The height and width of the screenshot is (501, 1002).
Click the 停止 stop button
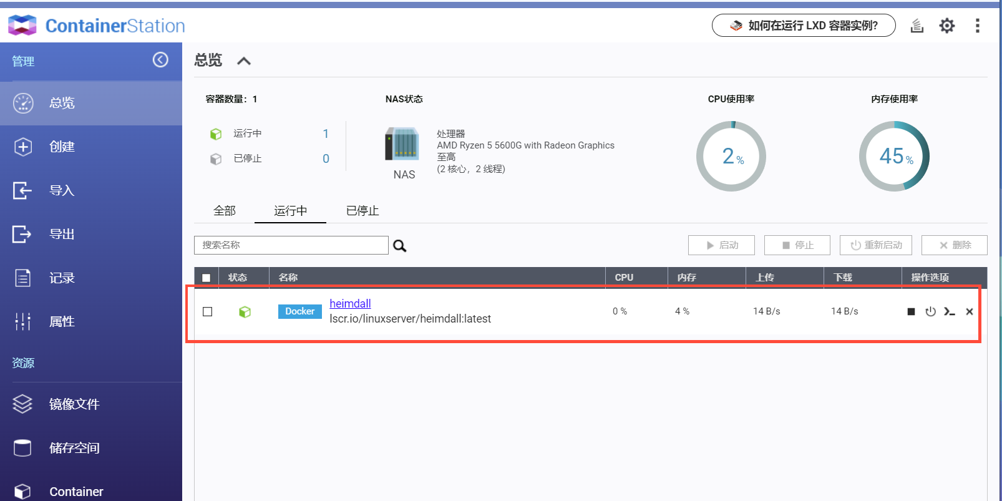pos(797,245)
